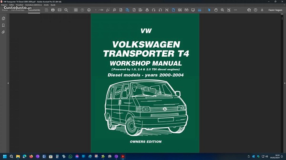Select the Hand pan tool
The image size is (286, 160).
pyautogui.click(x=216, y=10)
